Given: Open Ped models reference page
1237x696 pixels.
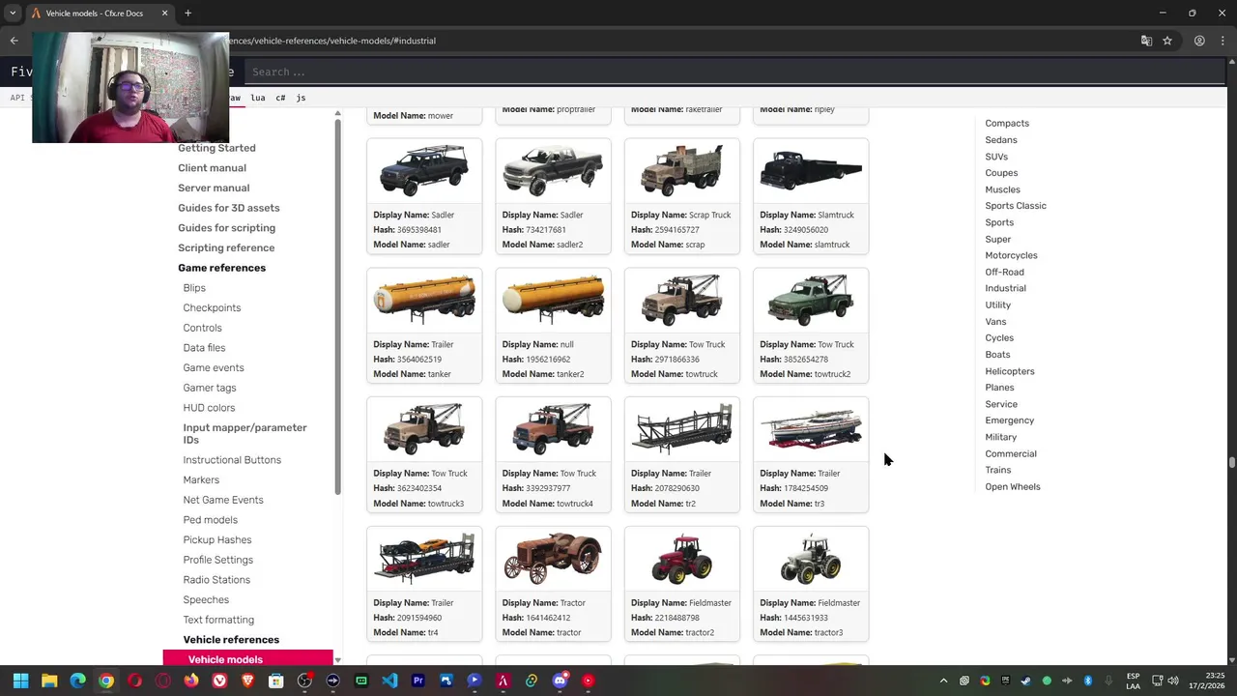Looking at the screenshot, I should 210,520.
